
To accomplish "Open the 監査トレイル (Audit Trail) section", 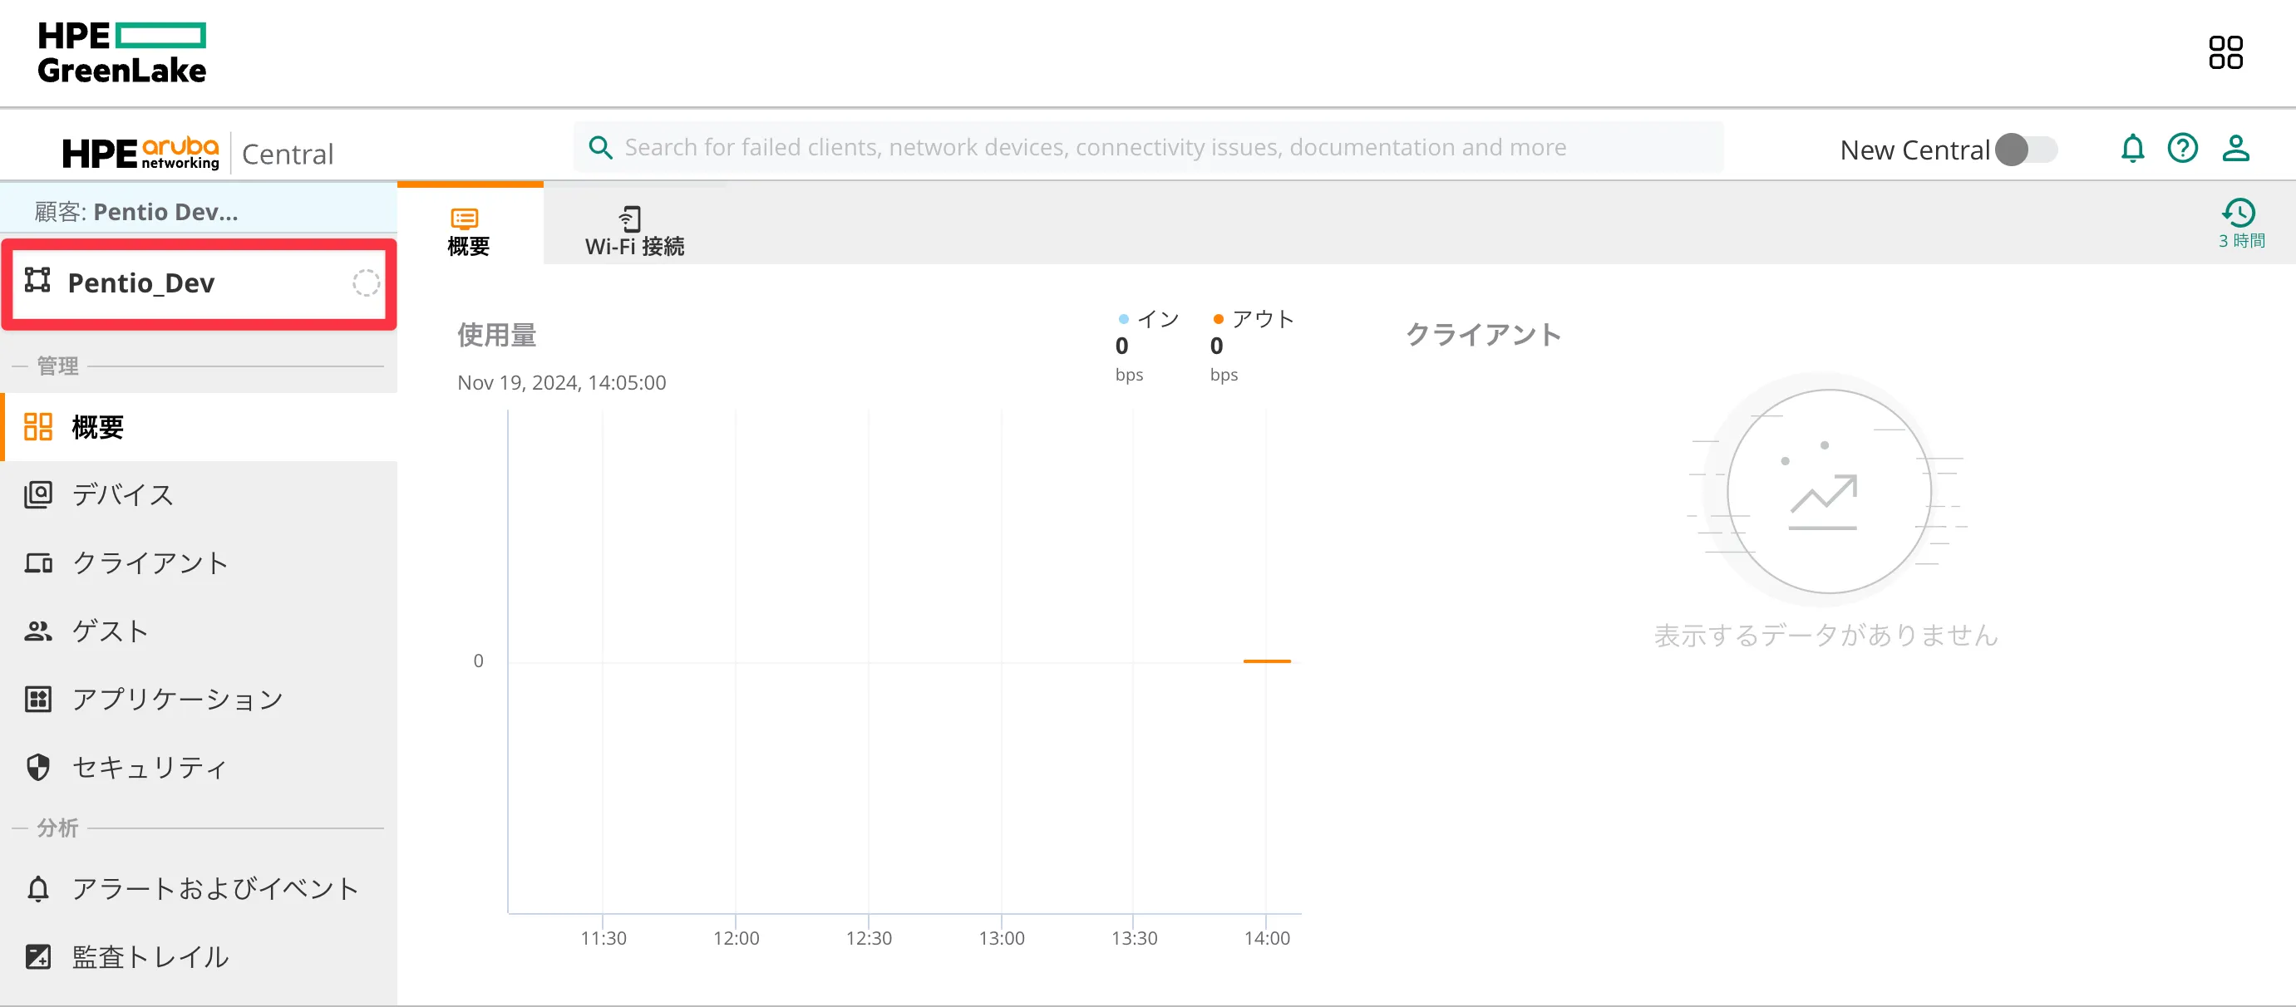I will (150, 956).
